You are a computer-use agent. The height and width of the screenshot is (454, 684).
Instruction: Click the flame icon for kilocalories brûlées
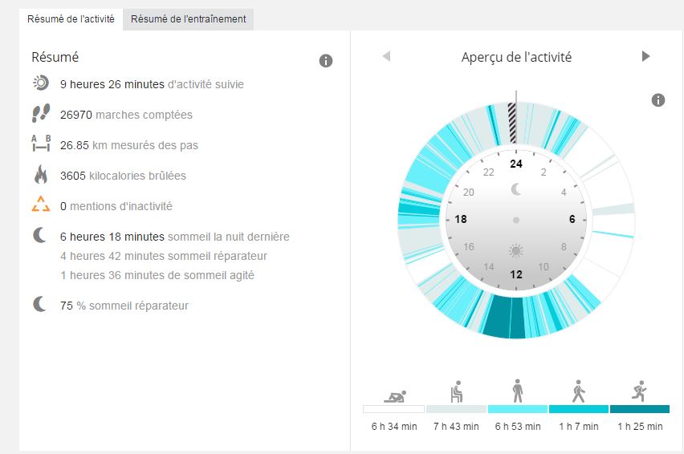tap(40, 175)
